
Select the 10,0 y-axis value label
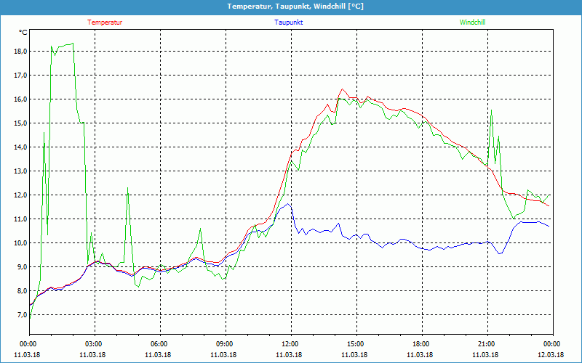click(20, 243)
